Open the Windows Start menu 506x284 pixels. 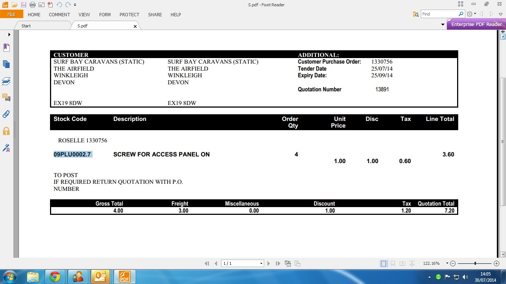[9, 277]
